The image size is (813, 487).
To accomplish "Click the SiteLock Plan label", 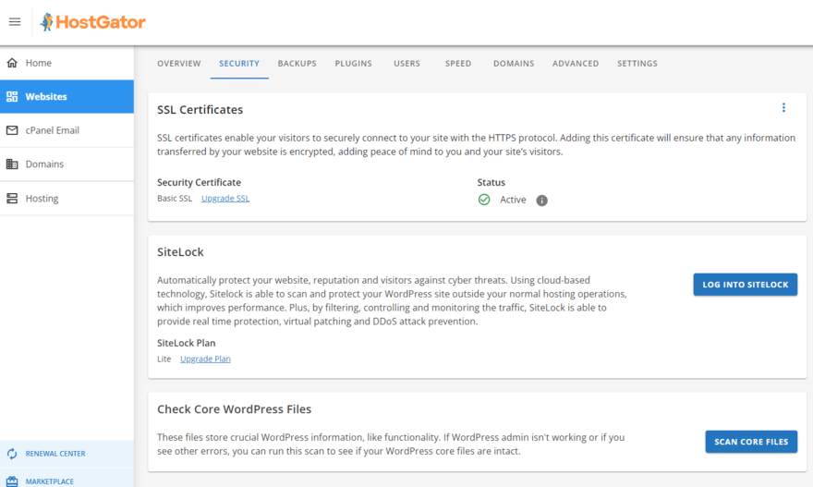I will pos(186,343).
